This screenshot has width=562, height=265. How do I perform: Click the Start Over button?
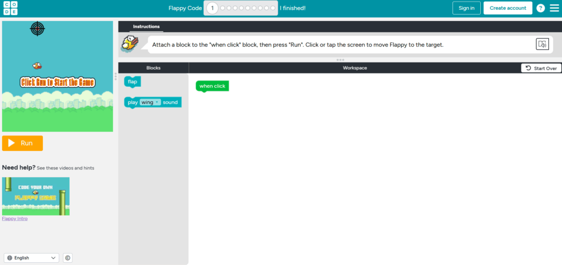point(541,68)
